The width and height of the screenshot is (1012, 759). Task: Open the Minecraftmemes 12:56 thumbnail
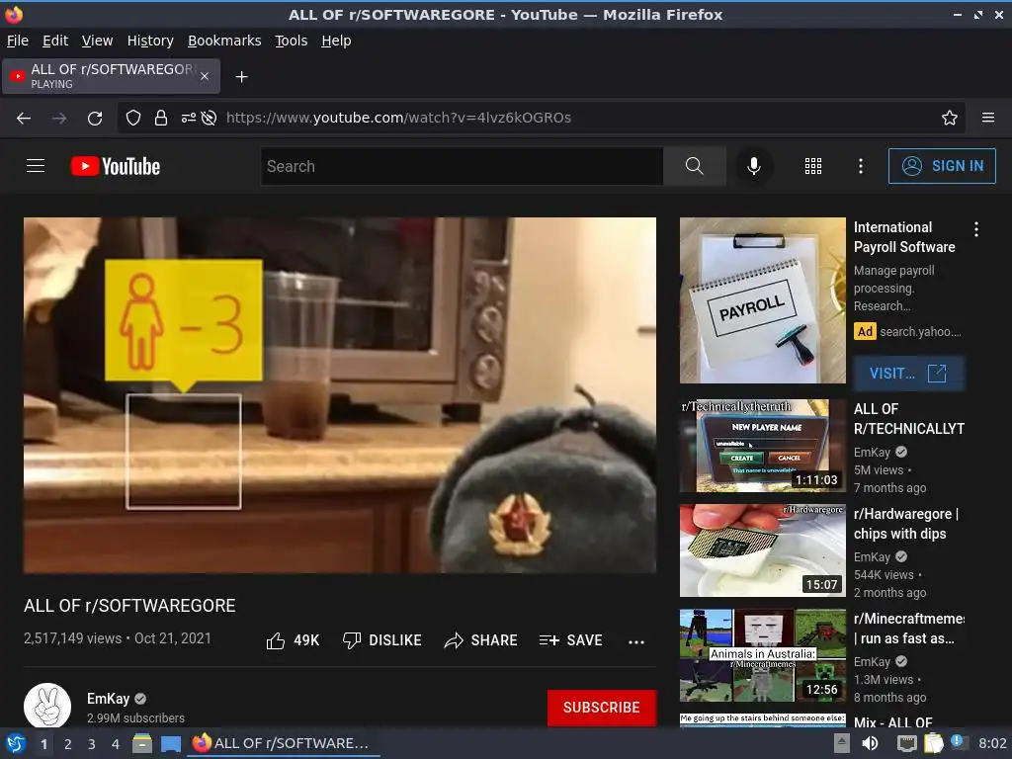pyautogui.click(x=762, y=655)
